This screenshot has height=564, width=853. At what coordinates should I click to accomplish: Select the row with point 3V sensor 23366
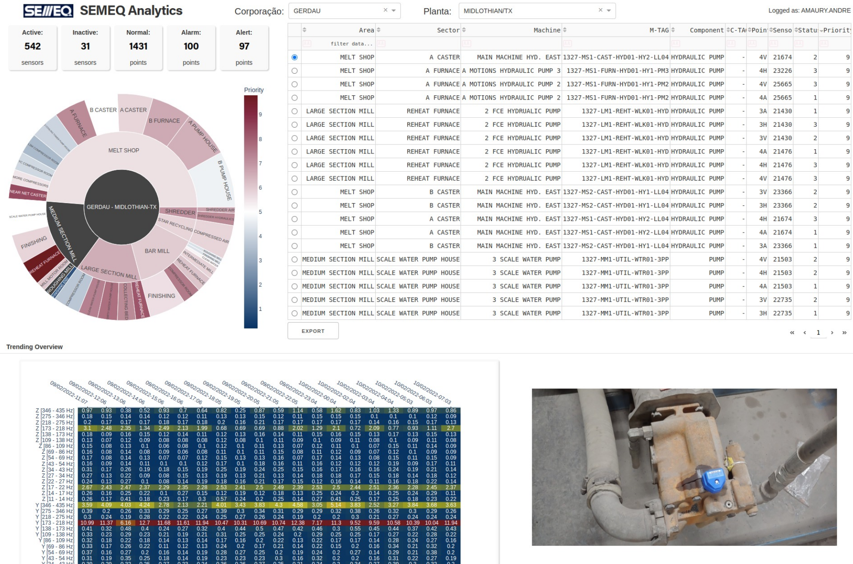point(295,192)
